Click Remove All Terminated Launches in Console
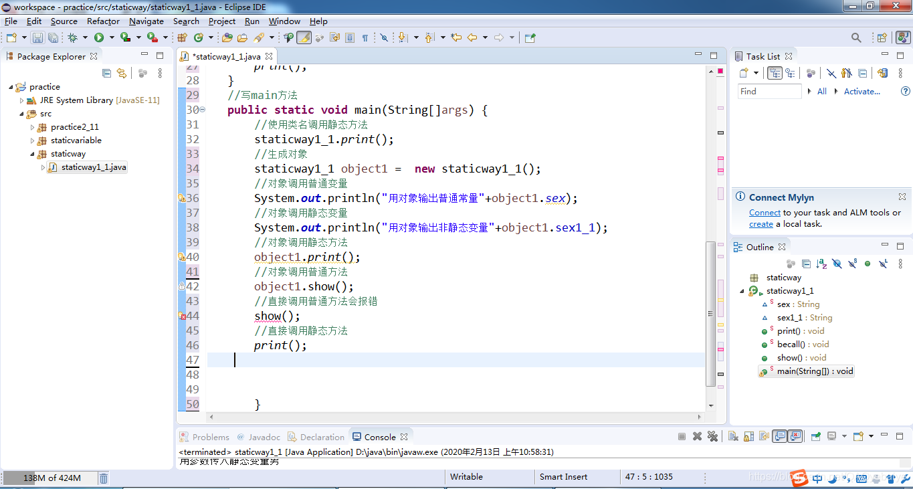 coord(712,436)
